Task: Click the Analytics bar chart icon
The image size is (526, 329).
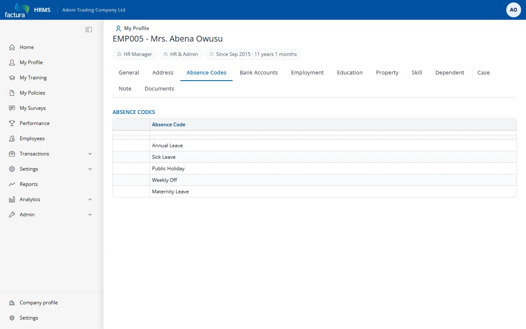Action: pos(12,199)
